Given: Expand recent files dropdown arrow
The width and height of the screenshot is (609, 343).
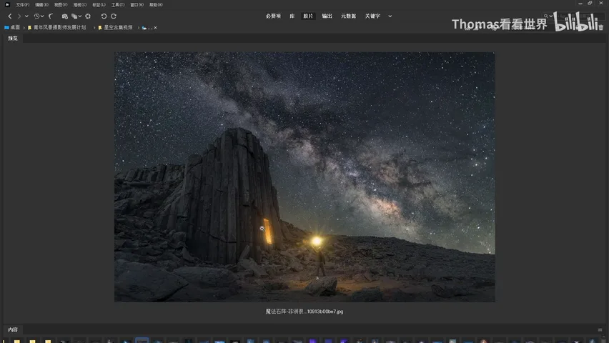Looking at the screenshot, I should (x=42, y=16).
